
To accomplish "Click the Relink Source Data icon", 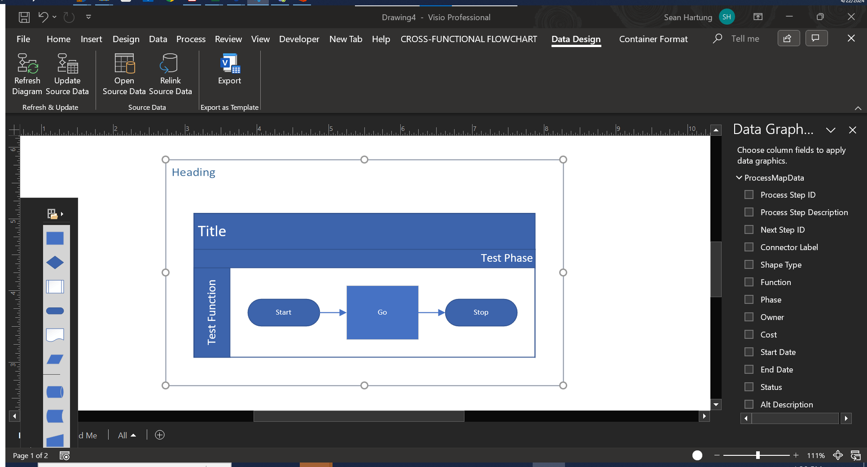I will tap(170, 63).
